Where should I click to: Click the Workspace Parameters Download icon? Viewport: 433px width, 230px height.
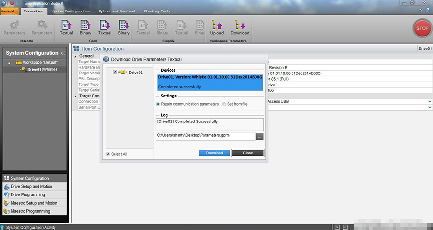(x=240, y=25)
